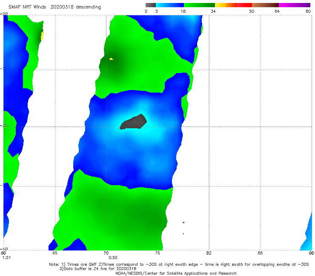
Task: Click swath time label '1:51'
Action: 6,258
